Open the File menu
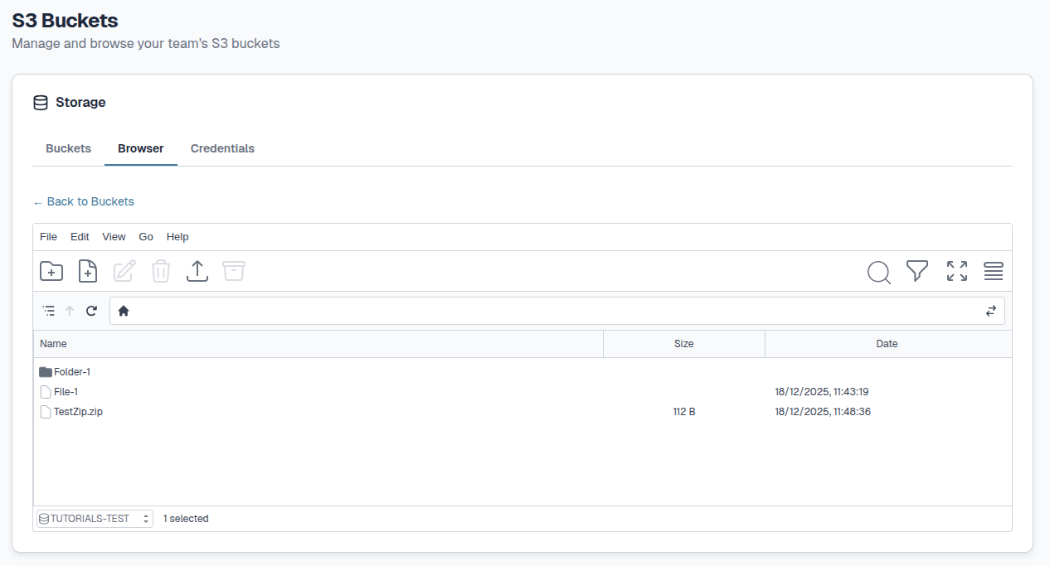 click(48, 237)
